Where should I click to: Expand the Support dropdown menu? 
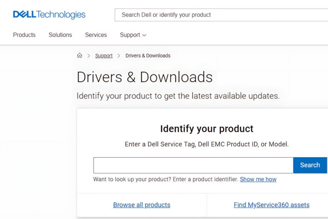click(x=133, y=35)
